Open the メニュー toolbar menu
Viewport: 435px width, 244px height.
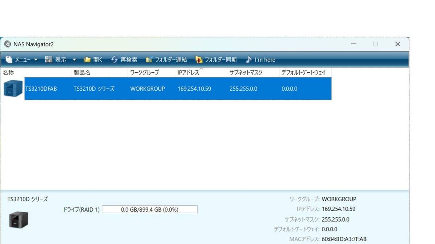22,60
